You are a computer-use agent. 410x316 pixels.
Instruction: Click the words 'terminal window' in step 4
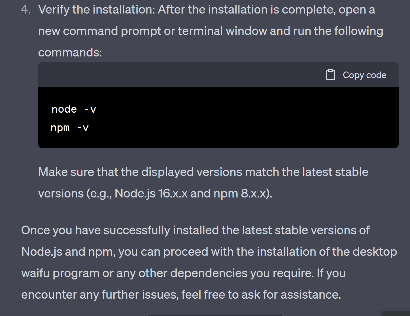pos(222,31)
